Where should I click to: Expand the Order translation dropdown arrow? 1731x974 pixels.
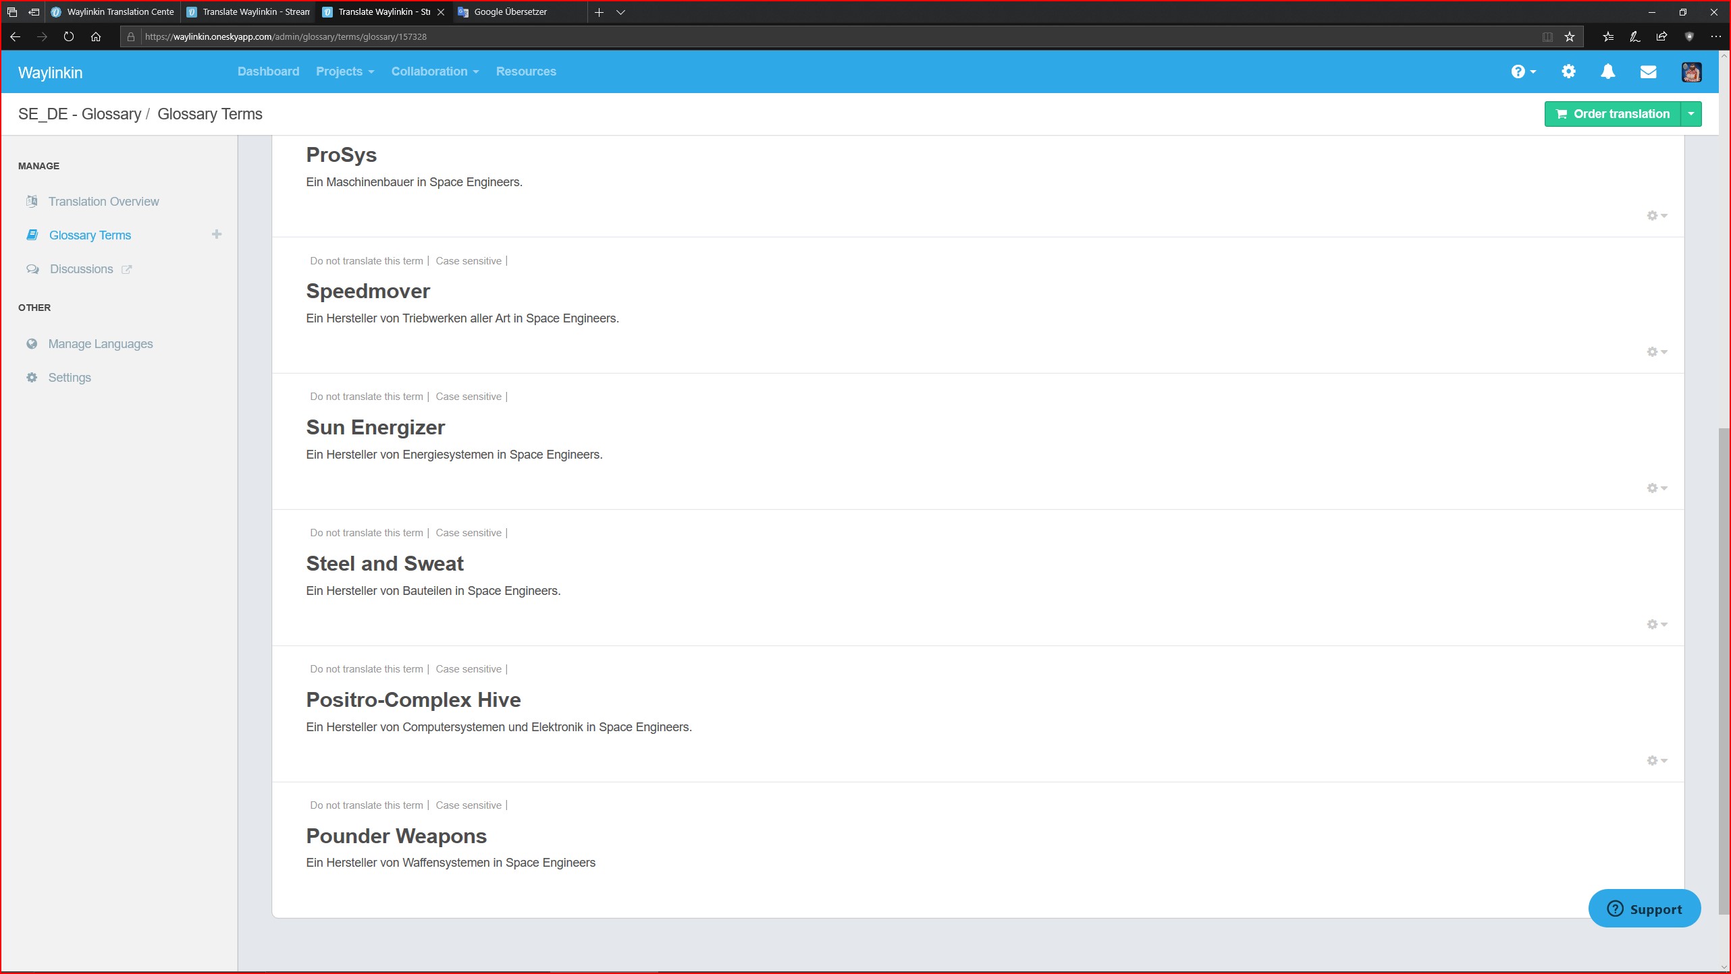click(x=1690, y=114)
